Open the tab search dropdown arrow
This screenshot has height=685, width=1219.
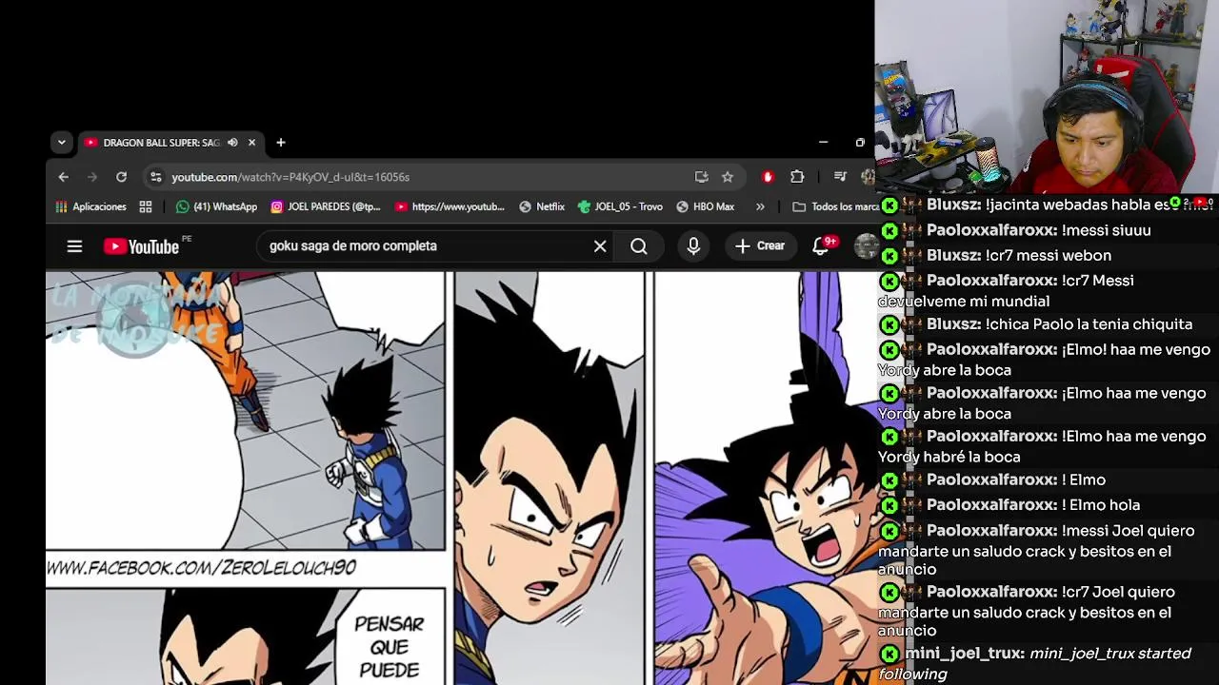point(61,143)
